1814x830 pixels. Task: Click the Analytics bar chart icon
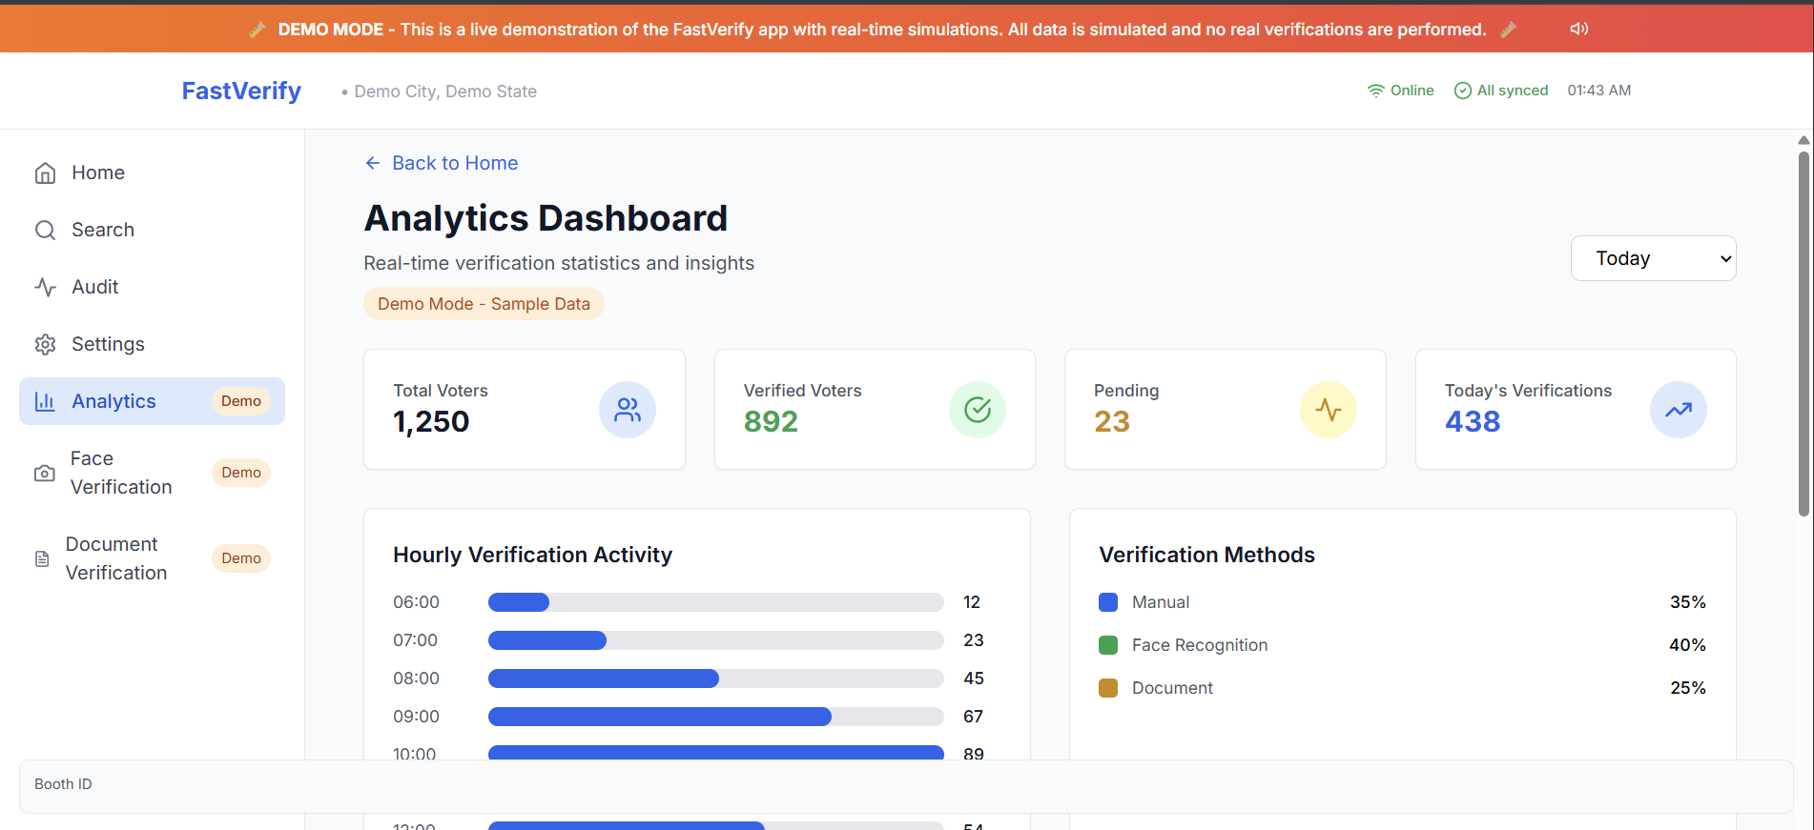coord(45,401)
